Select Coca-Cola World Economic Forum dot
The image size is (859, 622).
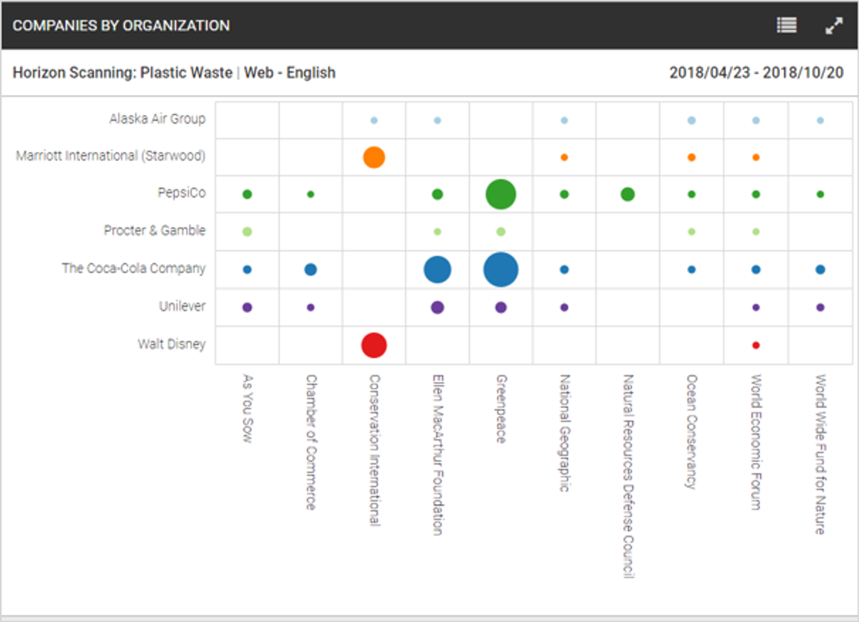pyautogui.click(x=756, y=269)
